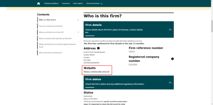Open the https://www.xtb.com/en website link
Image resolution: width=213 pixels, height=105 pixels.
[96, 71]
